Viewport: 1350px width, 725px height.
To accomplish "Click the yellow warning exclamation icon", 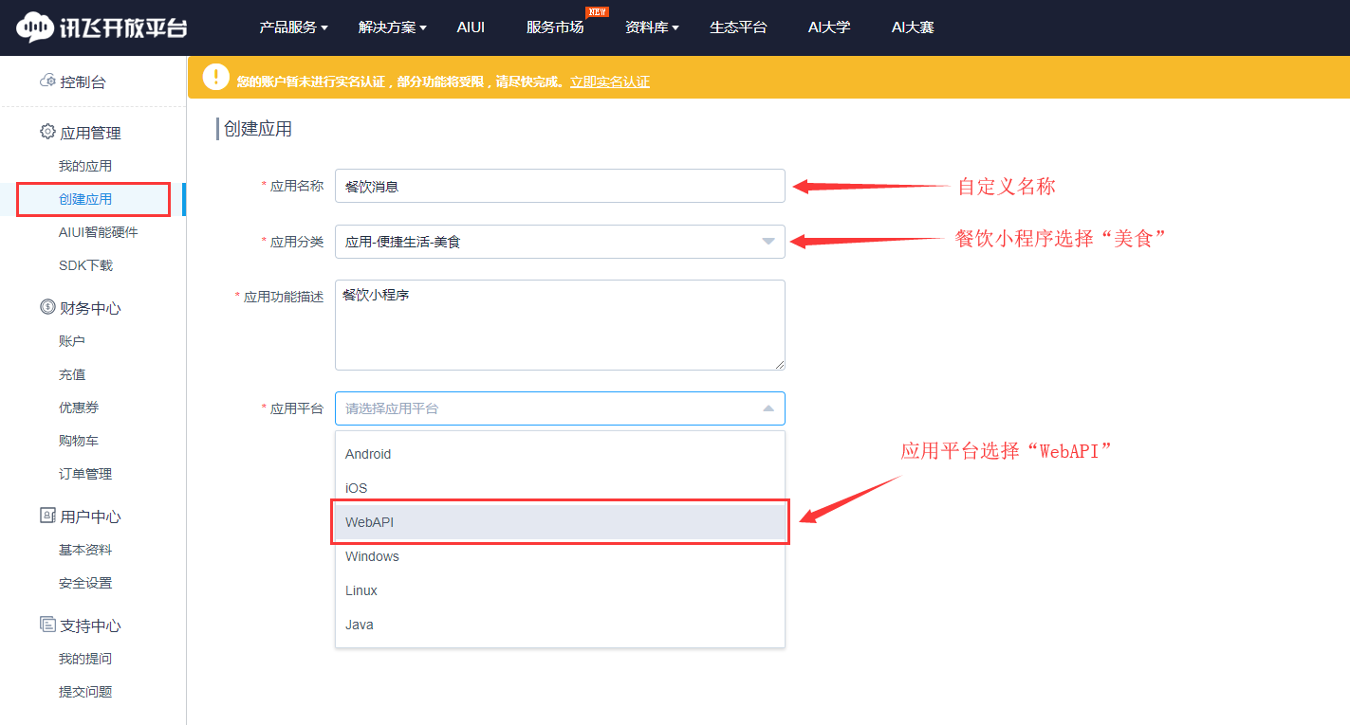I will tap(216, 78).
